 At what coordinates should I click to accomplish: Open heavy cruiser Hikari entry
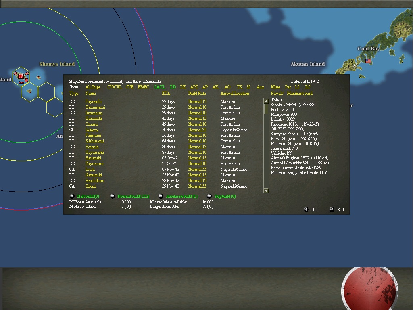[91, 186]
